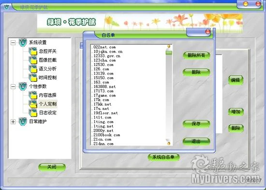Click whitelist scrollbar up arrow

pyautogui.click(x=169, y=46)
